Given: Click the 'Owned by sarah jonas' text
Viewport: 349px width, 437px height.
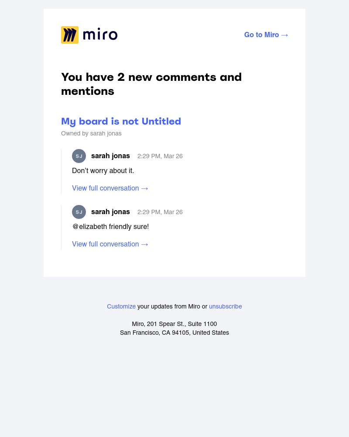Looking at the screenshot, I should click(x=91, y=134).
